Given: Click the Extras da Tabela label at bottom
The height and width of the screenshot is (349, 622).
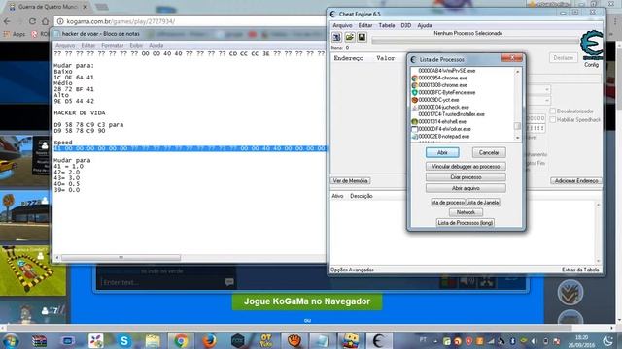Looking at the screenshot, I should coord(580,270).
